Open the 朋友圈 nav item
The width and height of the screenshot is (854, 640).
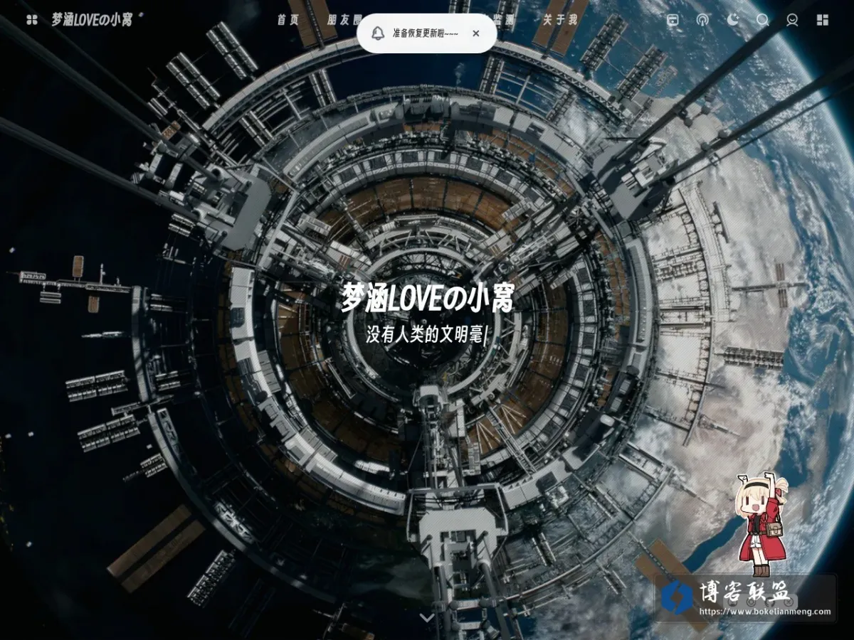(344, 20)
